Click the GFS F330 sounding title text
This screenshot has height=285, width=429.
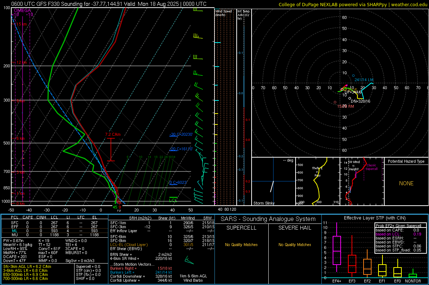pyautogui.click(x=109, y=4)
